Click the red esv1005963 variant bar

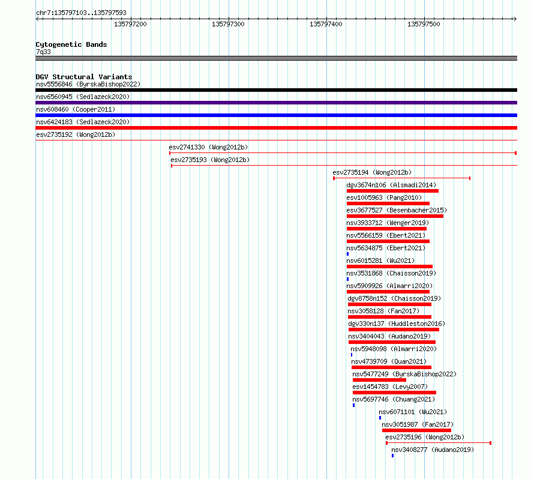pos(388,203)
